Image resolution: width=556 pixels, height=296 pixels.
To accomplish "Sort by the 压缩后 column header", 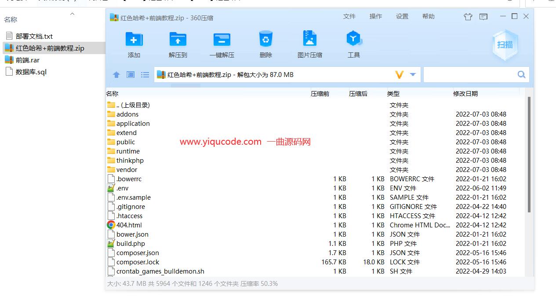I will pos(358,94).
